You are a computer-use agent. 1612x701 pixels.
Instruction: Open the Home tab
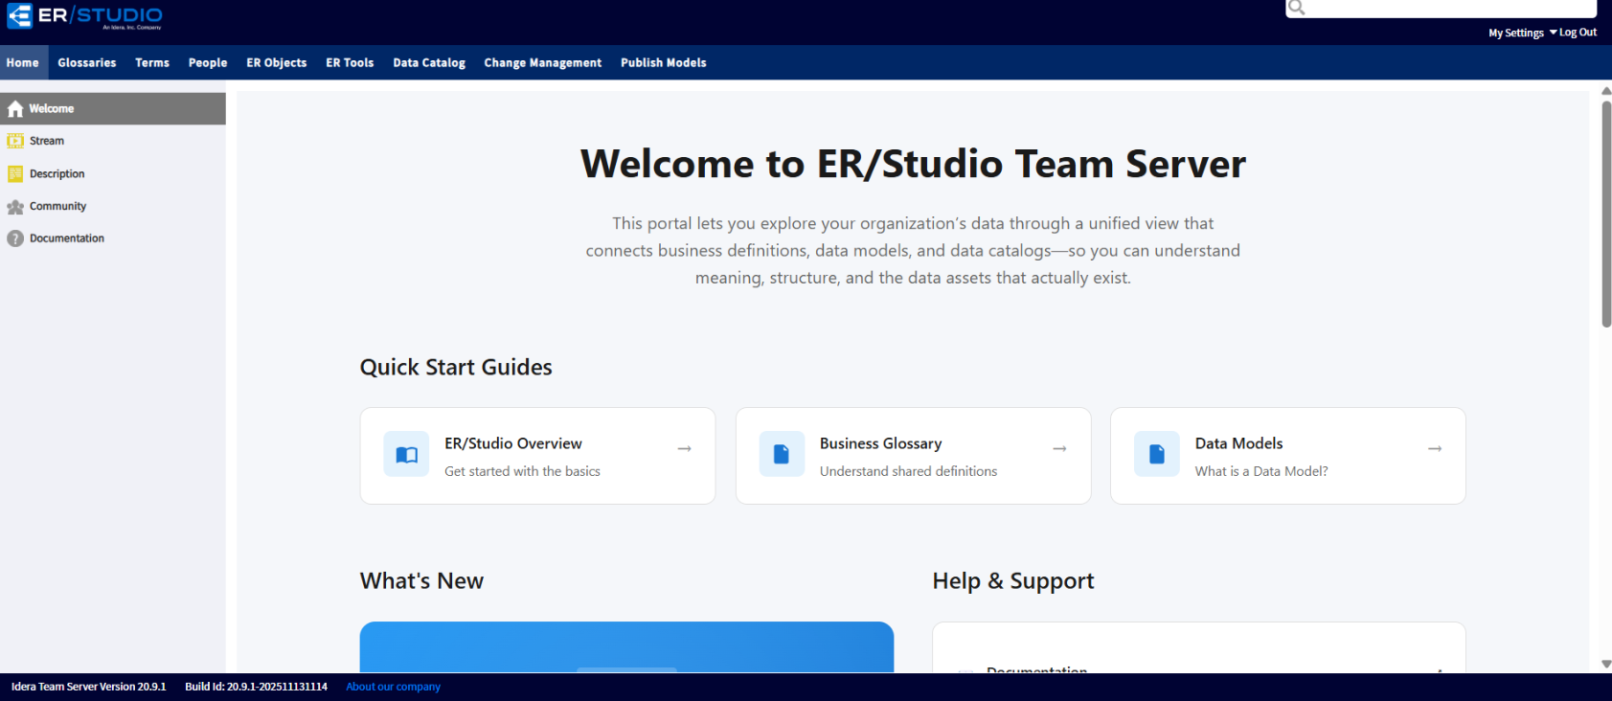click(23, 62)
